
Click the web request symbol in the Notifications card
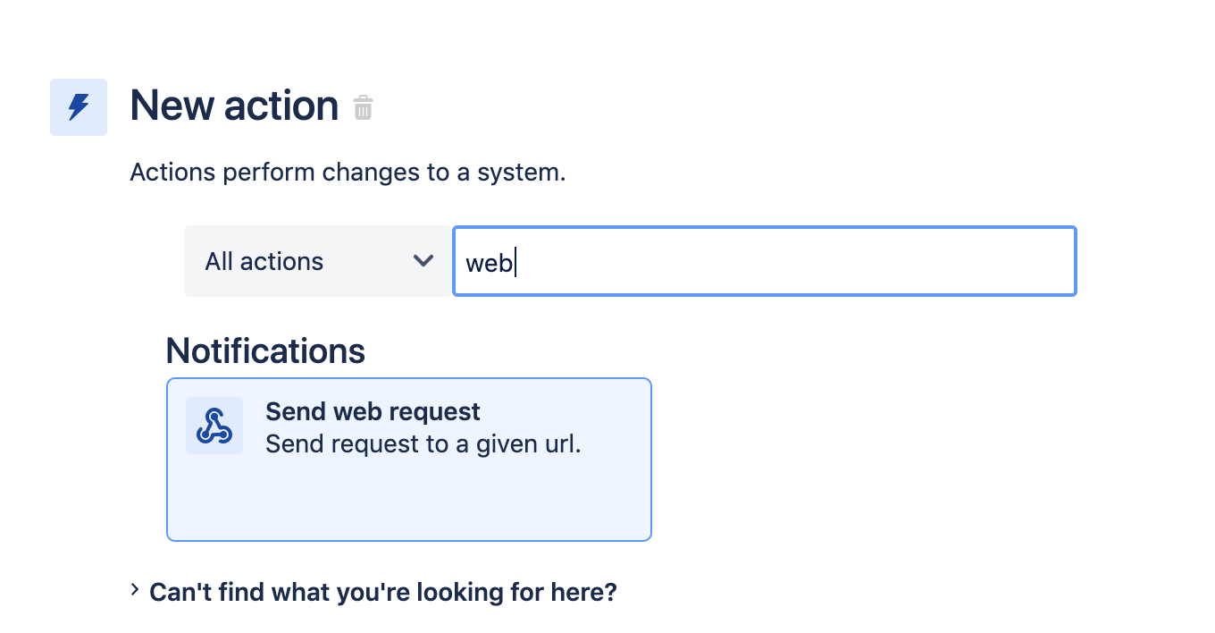click(214, 425)
